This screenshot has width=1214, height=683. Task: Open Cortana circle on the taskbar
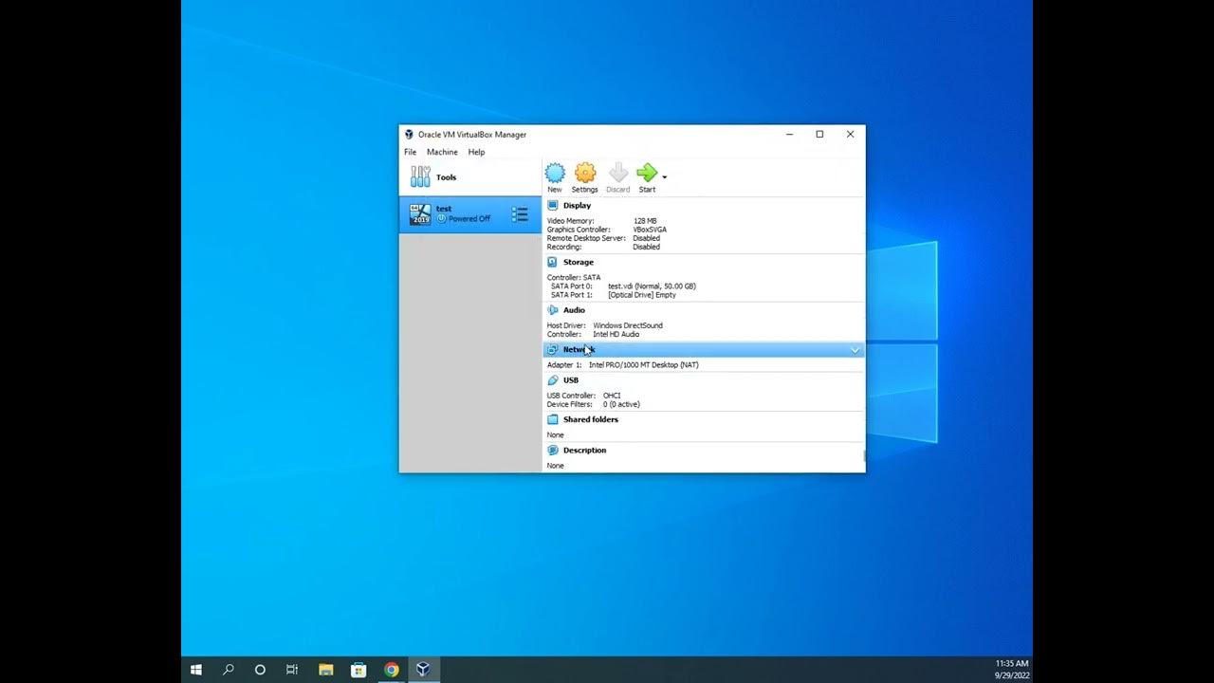coord(260,670)
